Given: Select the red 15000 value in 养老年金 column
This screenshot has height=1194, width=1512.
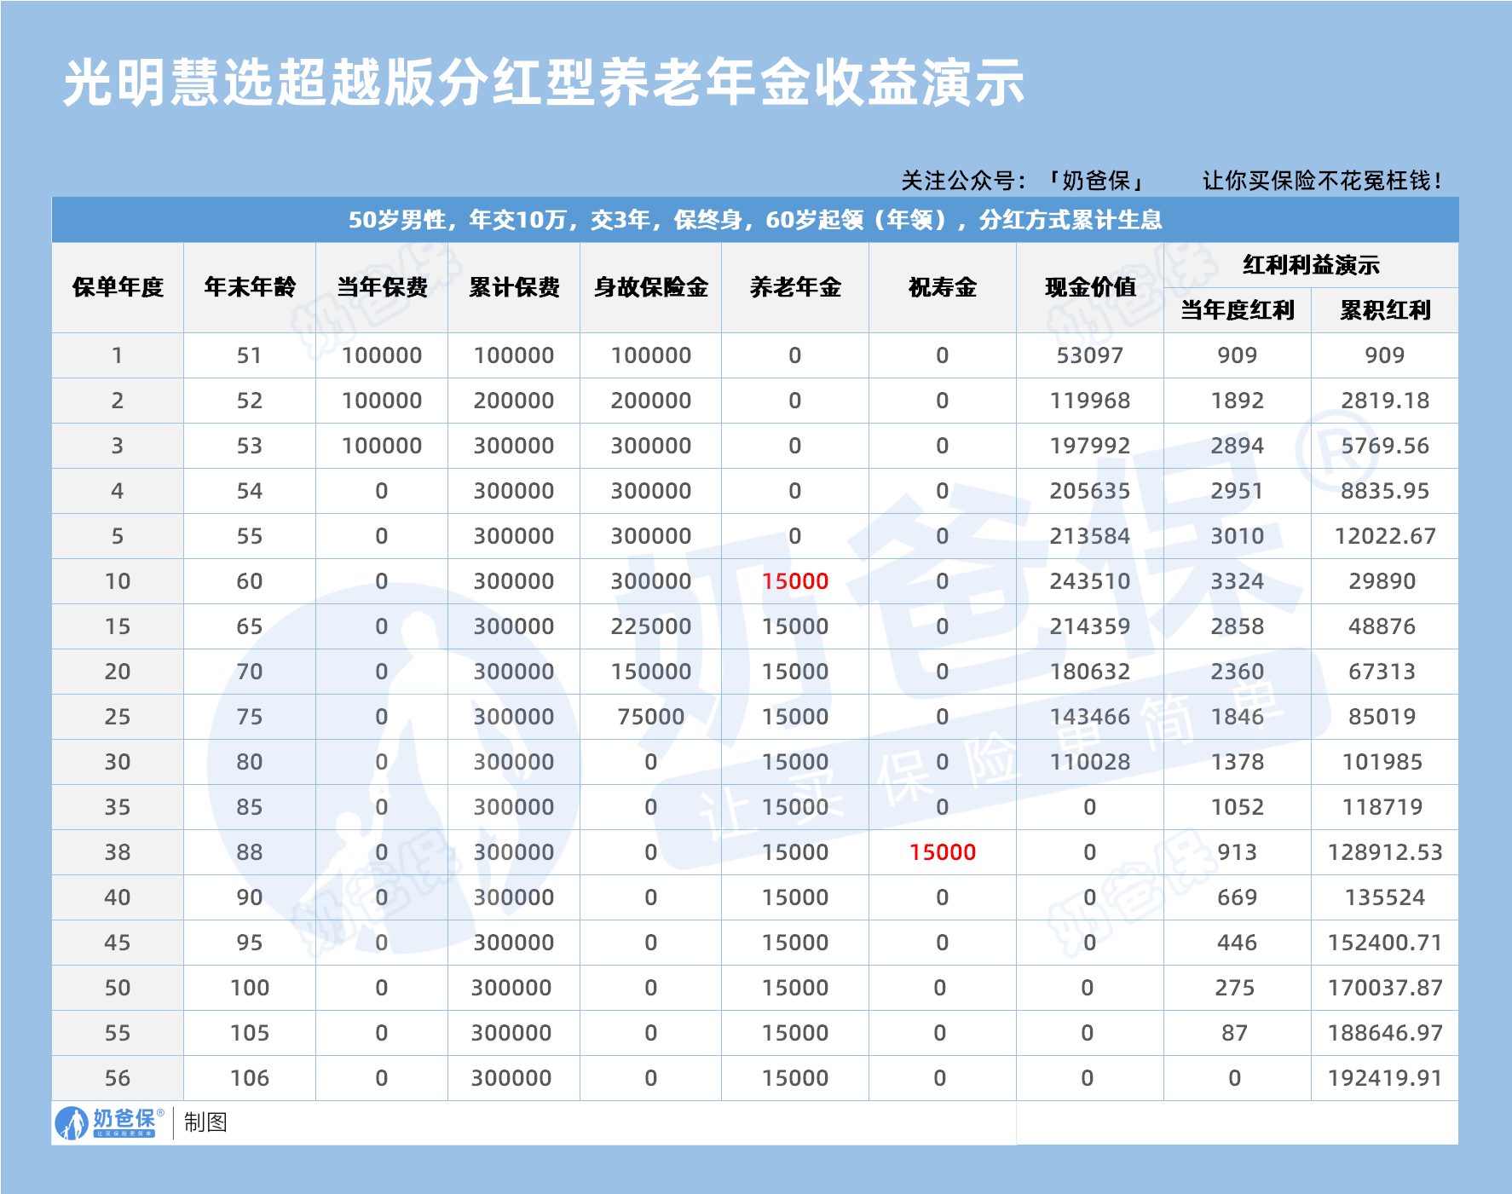Looking at the screenshot, I should tap(794, 580).
